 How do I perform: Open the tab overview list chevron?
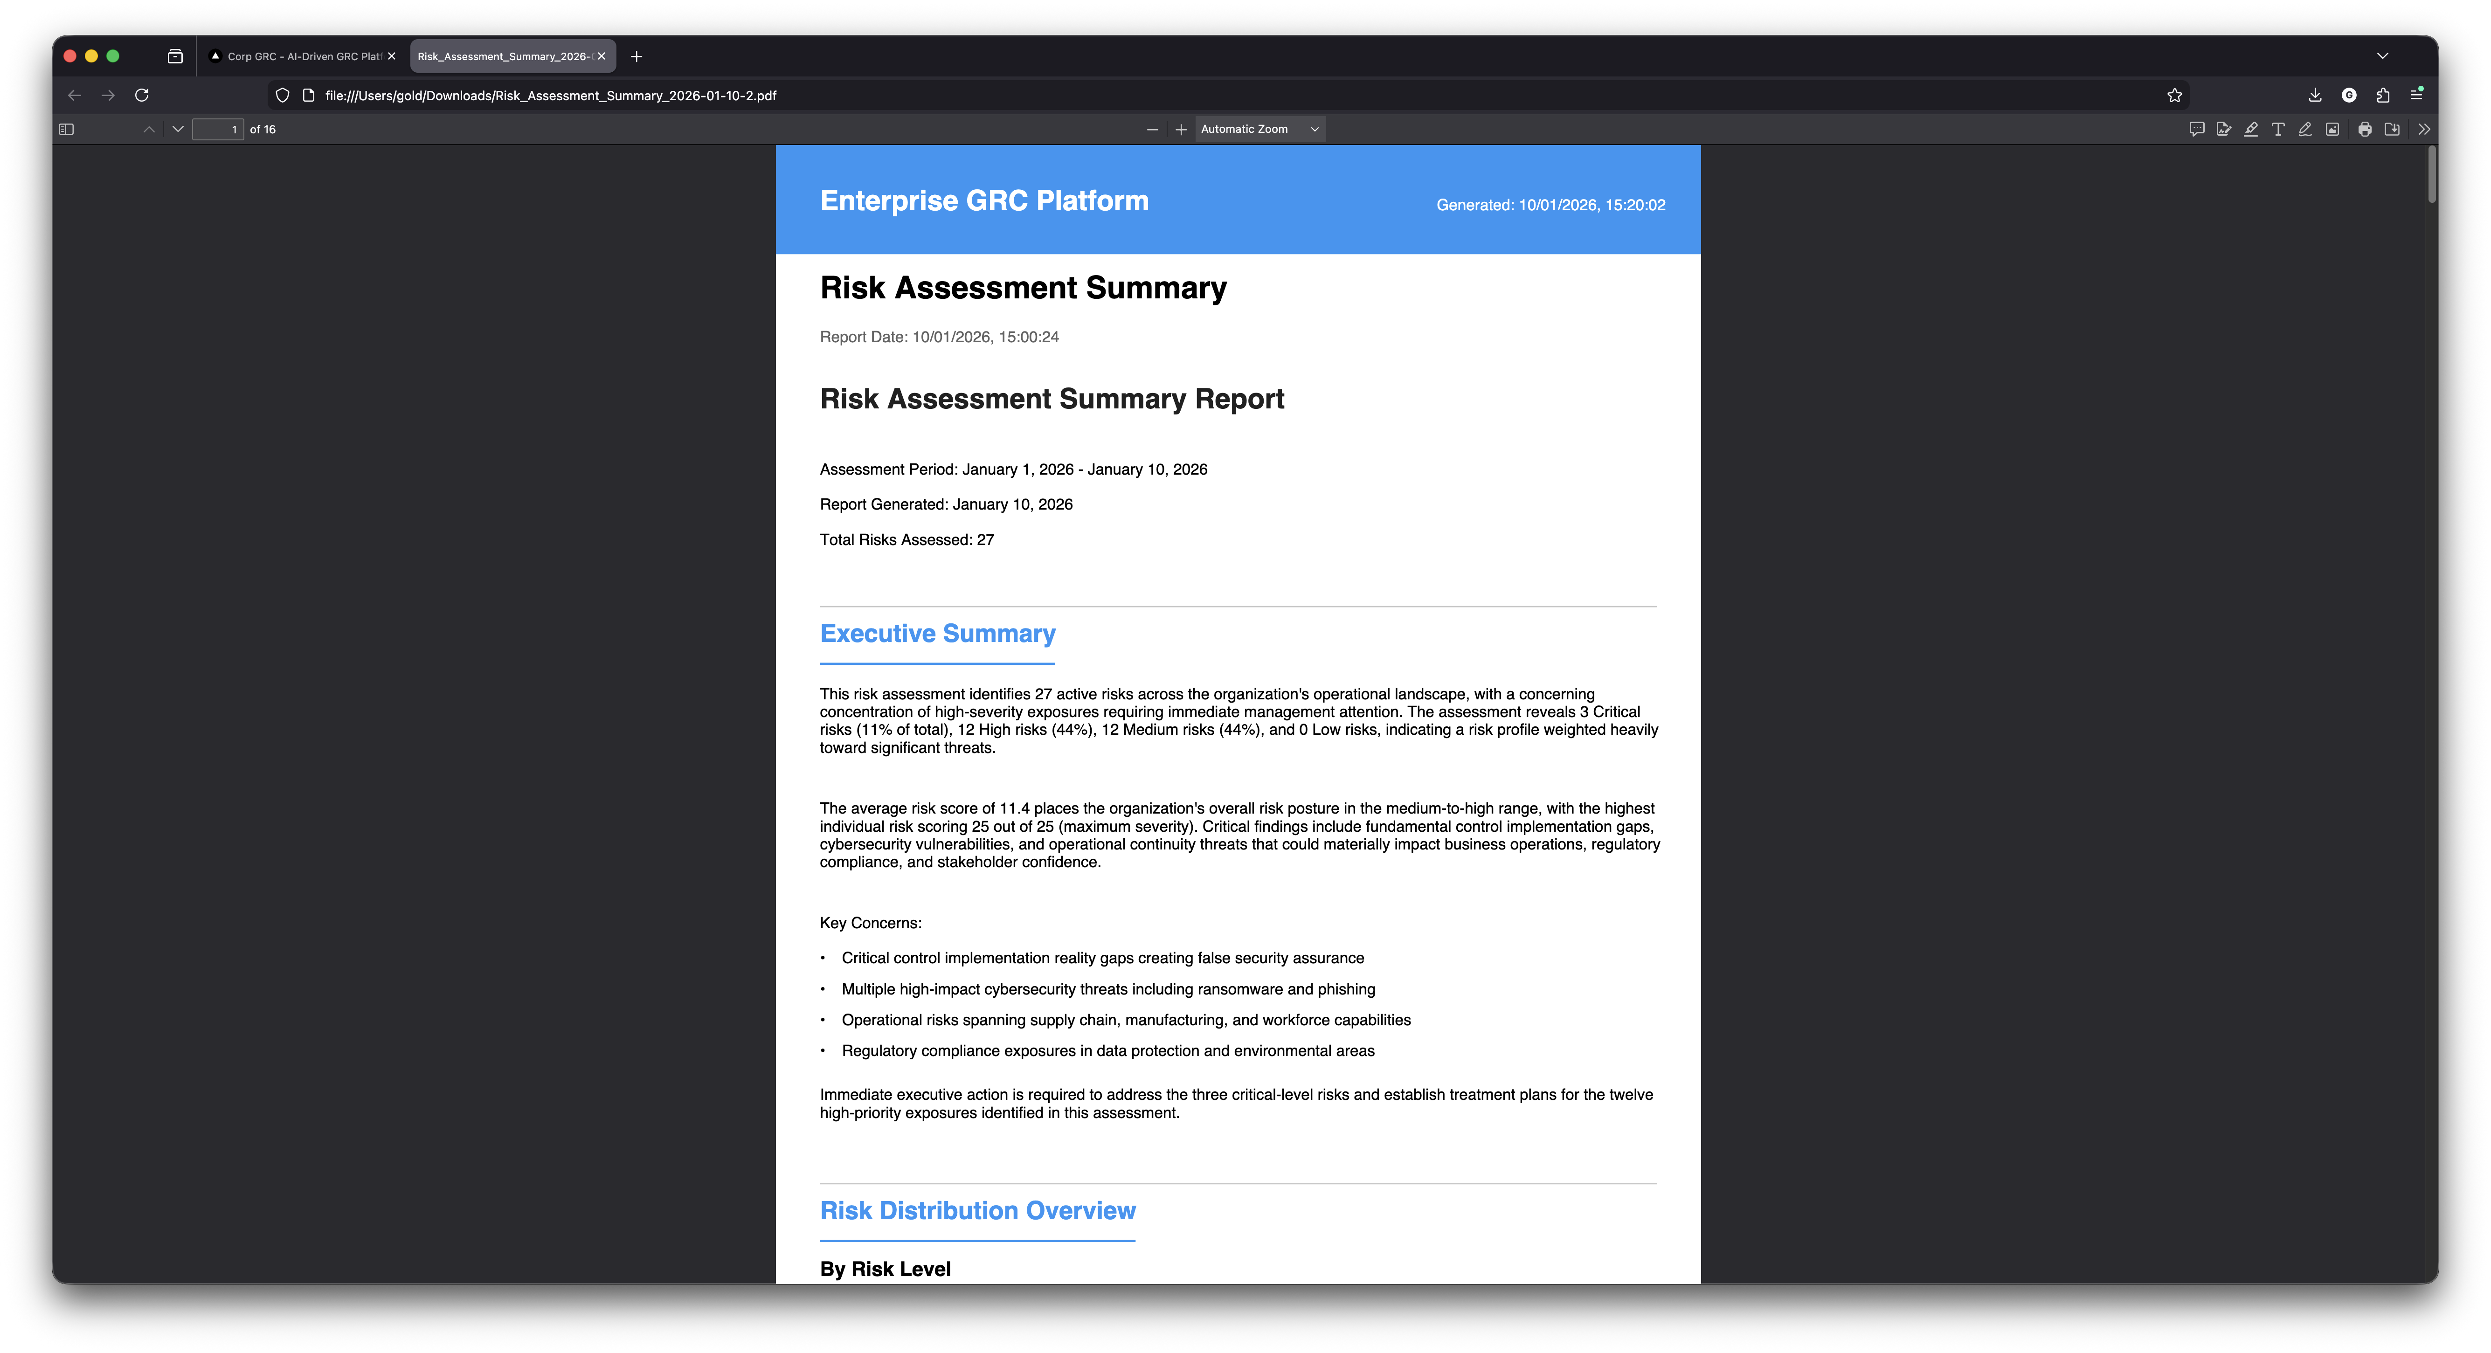coord(2383,55)
